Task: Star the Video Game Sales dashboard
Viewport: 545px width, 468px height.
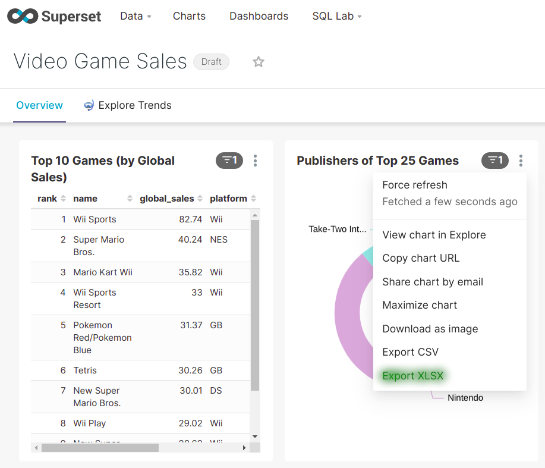Action: tap(258, 61)
